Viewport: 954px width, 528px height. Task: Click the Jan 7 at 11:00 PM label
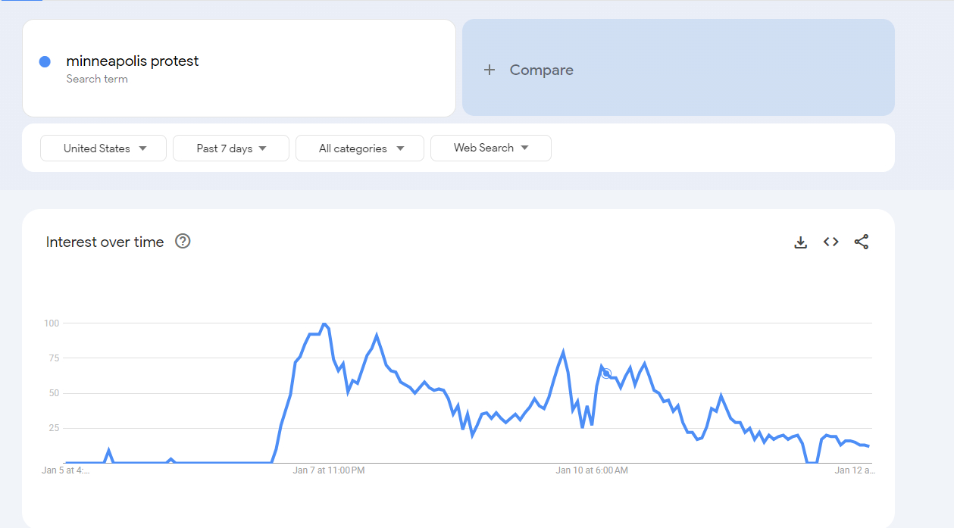click(x=329, y=470)
